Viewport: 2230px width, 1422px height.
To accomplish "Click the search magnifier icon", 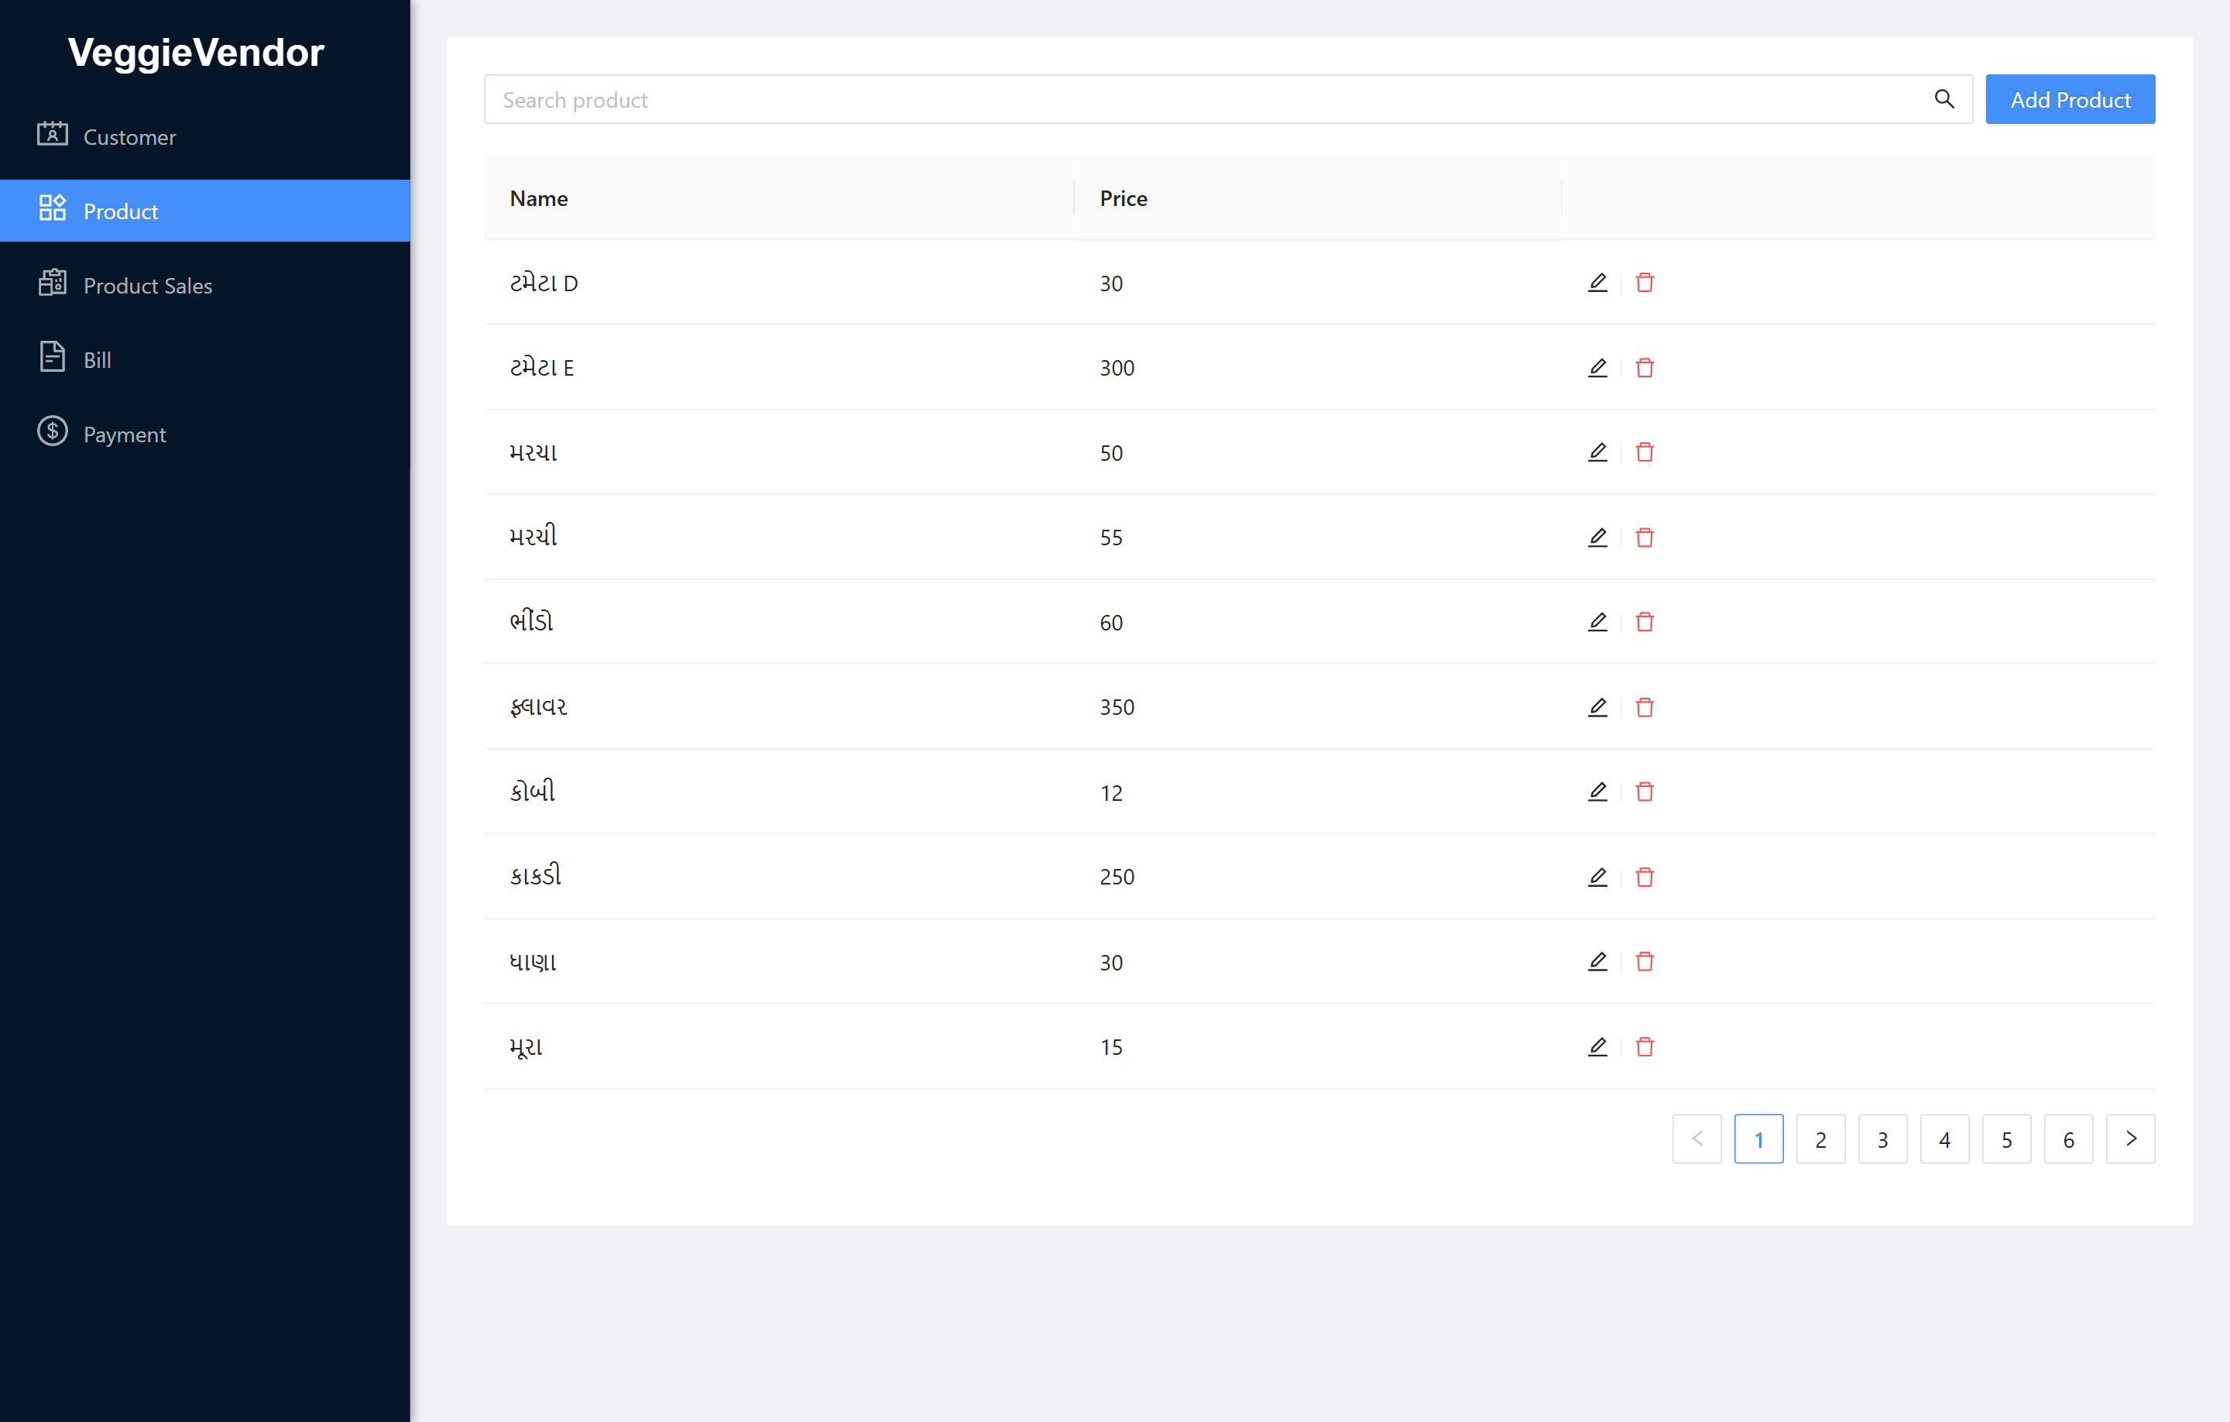I will click(x=1944, y=98).
